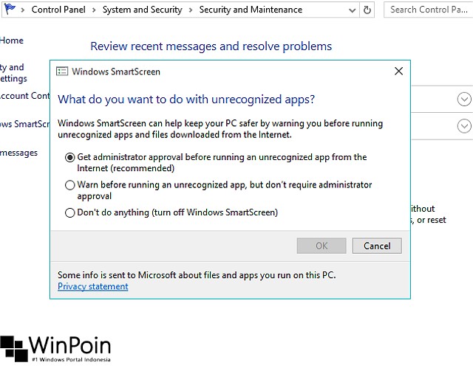Select Warn before running unrecognized app
Screen dimensions: 473x371
tap(69, 185)
